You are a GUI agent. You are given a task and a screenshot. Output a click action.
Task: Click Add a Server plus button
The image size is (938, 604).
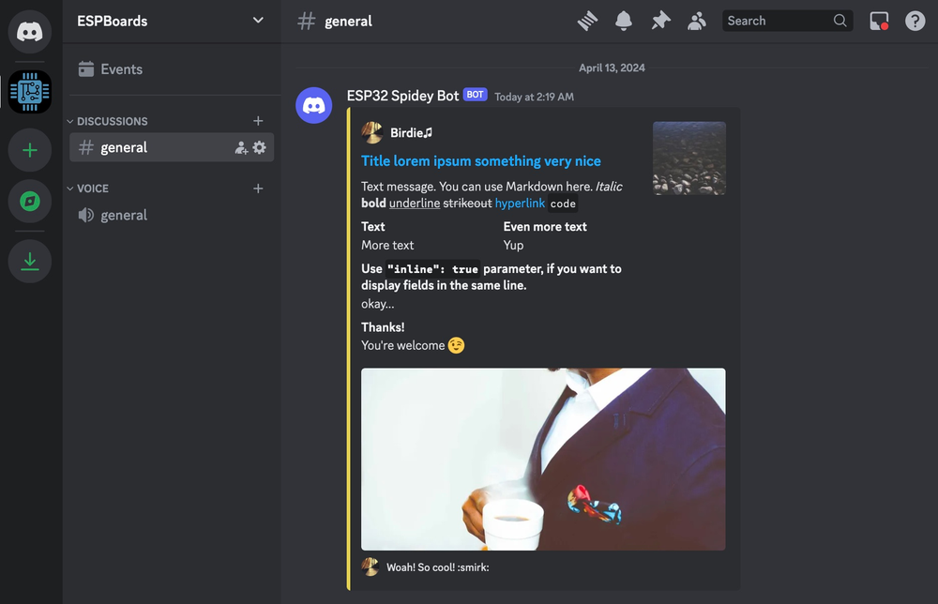coord(30,150)
